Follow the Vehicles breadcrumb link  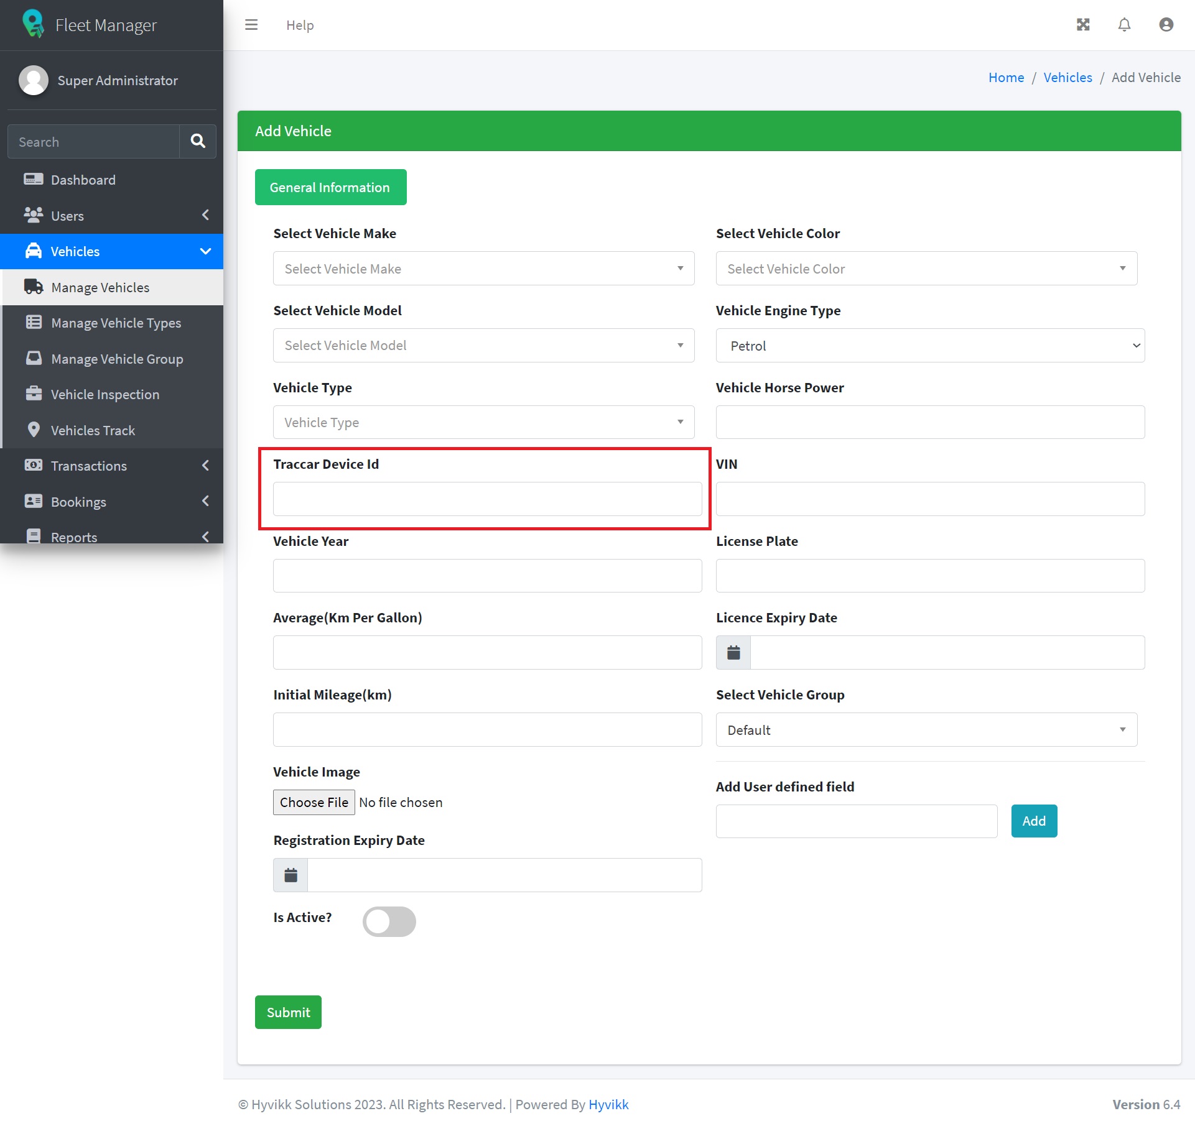coord(1067,77)
